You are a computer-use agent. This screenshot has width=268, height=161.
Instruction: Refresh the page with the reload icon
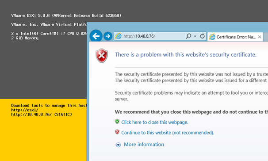tap(203, 36)
